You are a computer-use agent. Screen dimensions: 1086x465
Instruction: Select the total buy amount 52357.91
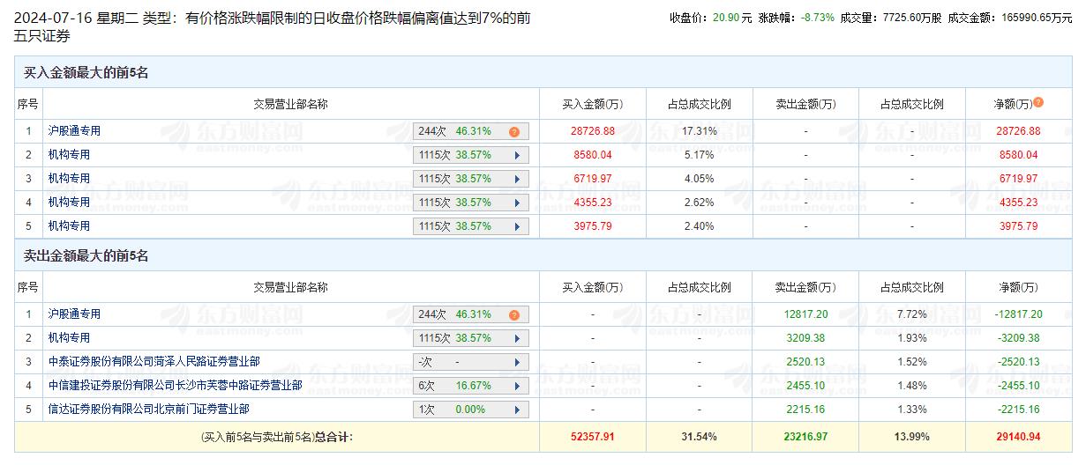pyautogui.click(x=593, y=436)
